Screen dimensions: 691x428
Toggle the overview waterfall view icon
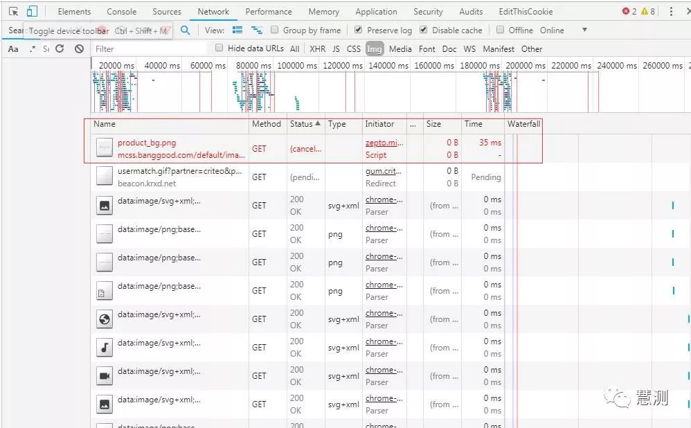coord(256,30)
